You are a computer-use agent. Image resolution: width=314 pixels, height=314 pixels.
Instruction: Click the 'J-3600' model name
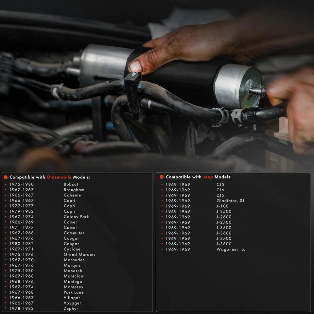tap(224, 233)
